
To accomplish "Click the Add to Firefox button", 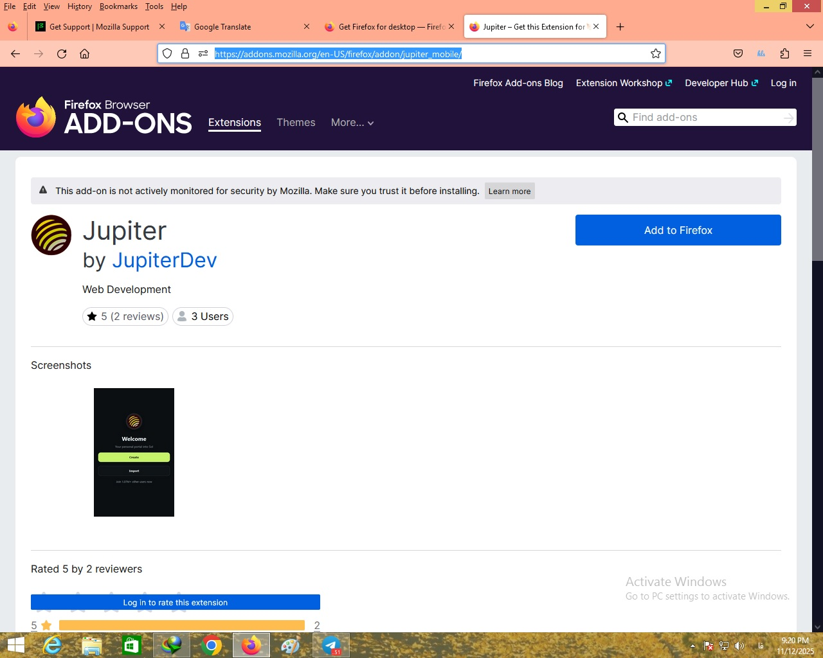I will coord(678,230).
